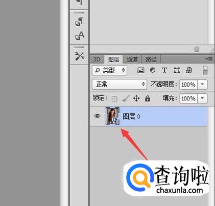Viewport: 215px width, 206px height.
Task: Open the Tool Presets wrench icon
Action: 79,56
